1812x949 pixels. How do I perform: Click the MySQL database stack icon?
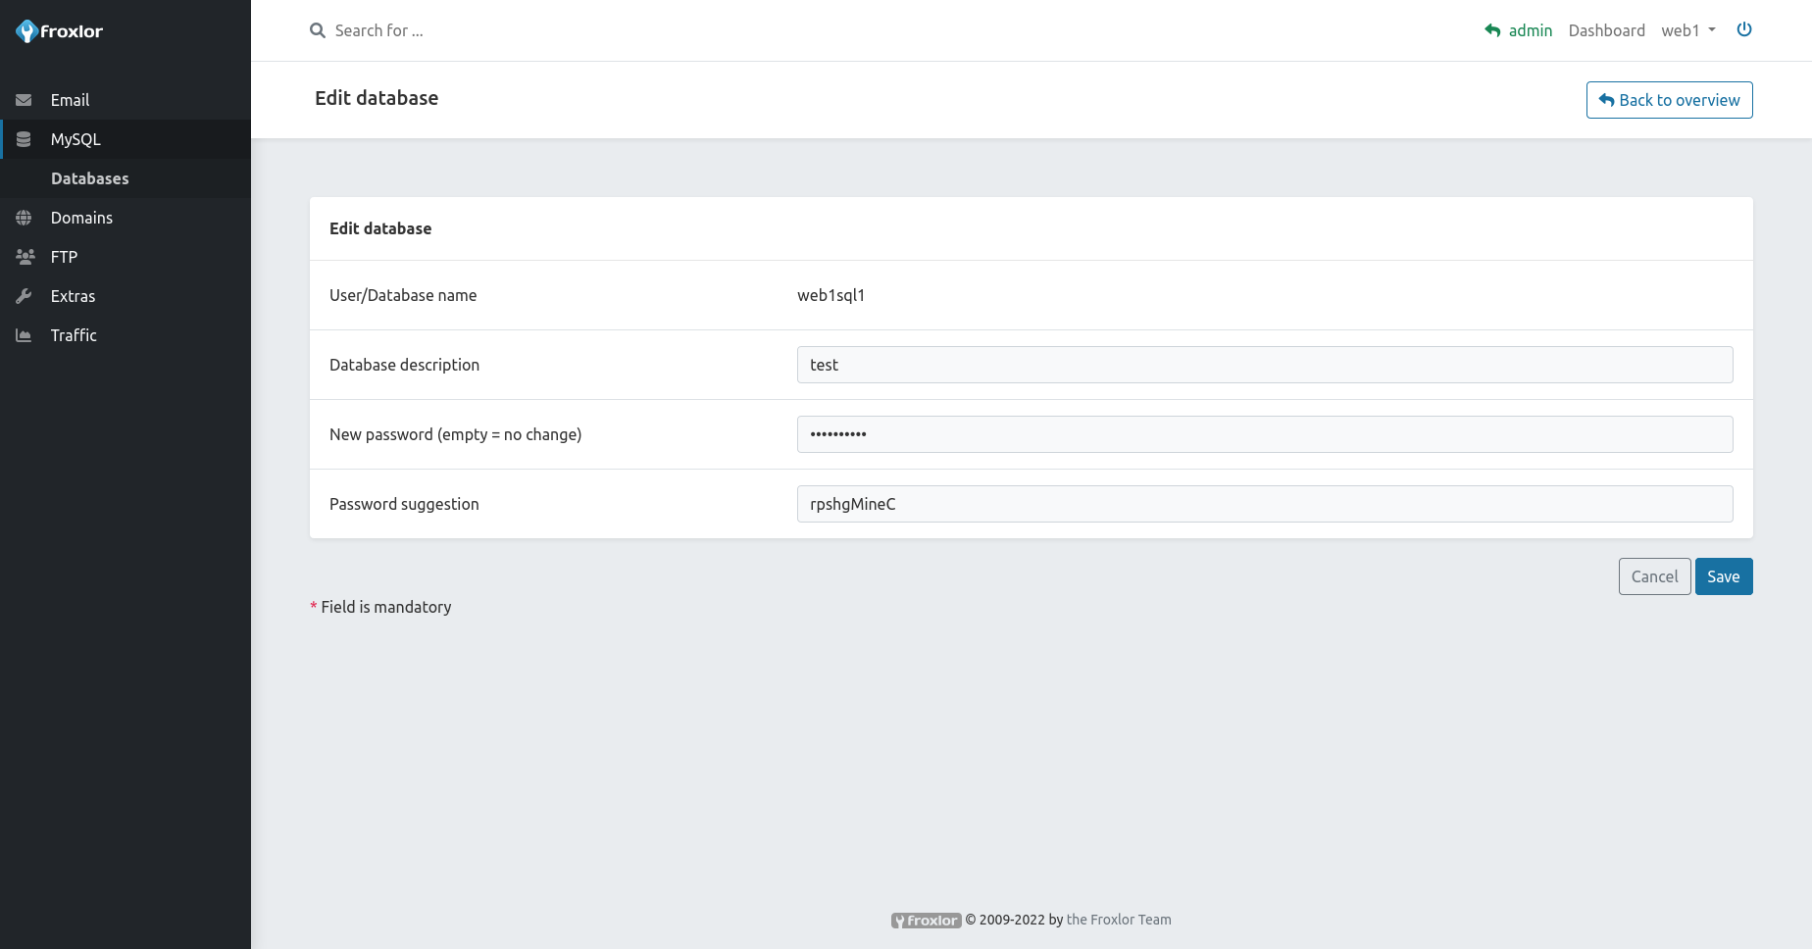point(24,139)
